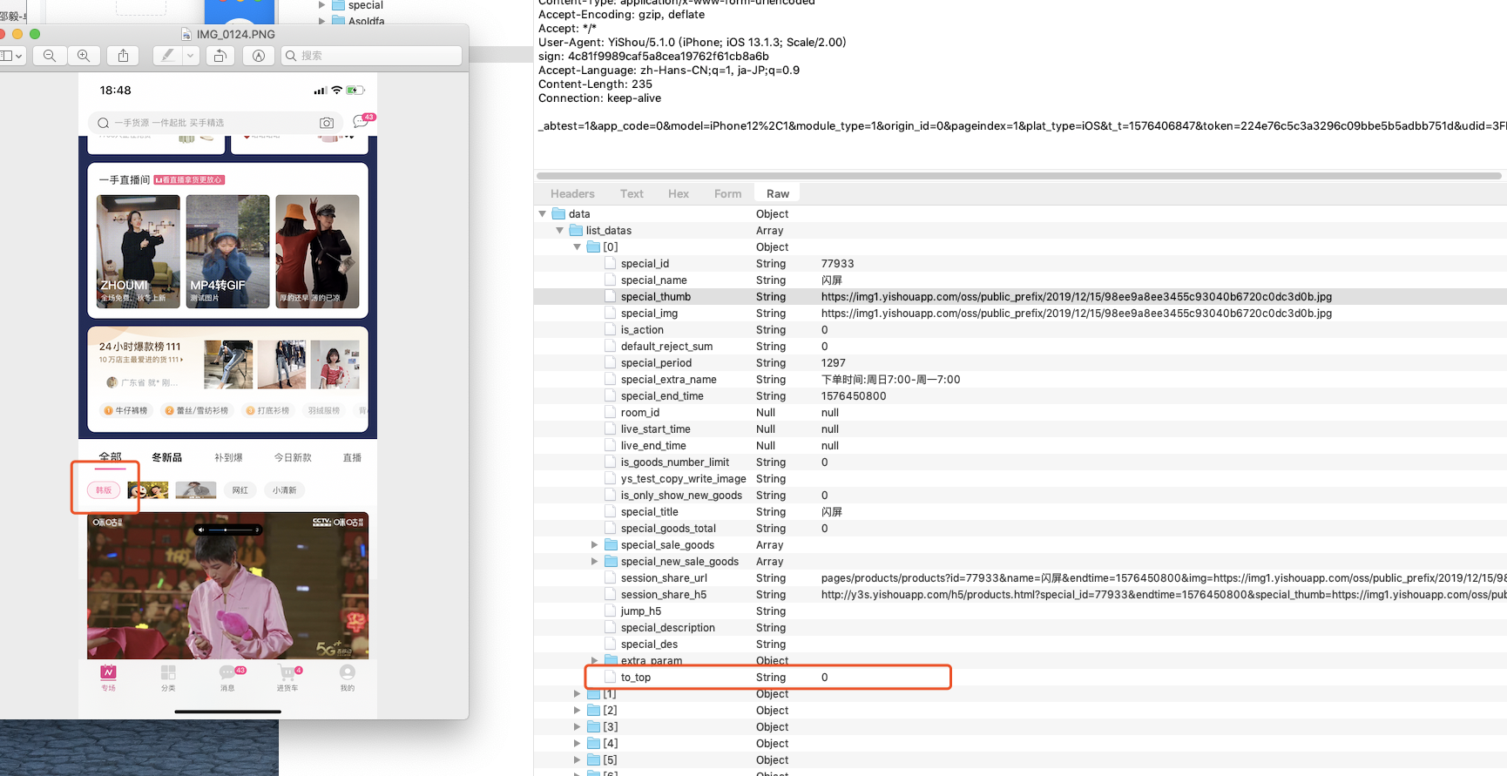Select the 打底衫榜 ranking chip
This screenshot has height=776, width=1507.
(267, 410)
